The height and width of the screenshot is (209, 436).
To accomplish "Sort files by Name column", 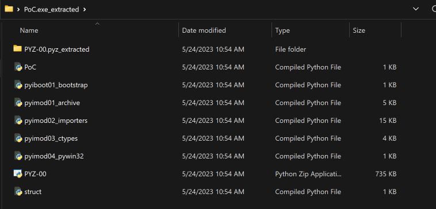I will [29, 30].
